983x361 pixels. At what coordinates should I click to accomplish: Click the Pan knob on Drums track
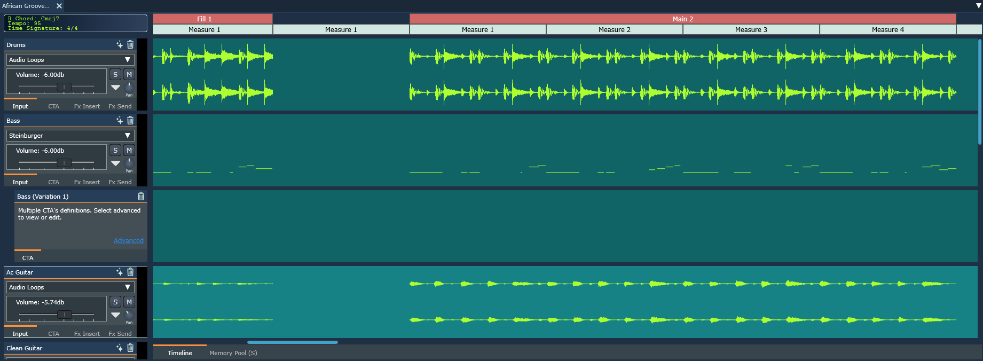pos(129,87)
